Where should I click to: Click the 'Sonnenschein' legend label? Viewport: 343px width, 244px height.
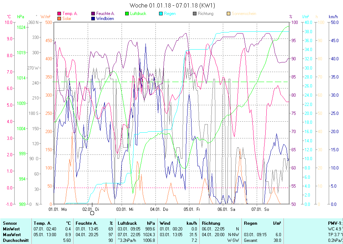click(244, 14)
